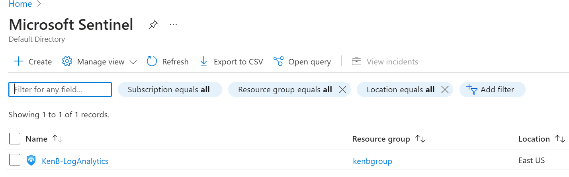Click the KenB-LogAnalytics Sentinel shield icon
Viewport: 569px width, 177px height.
31,160
